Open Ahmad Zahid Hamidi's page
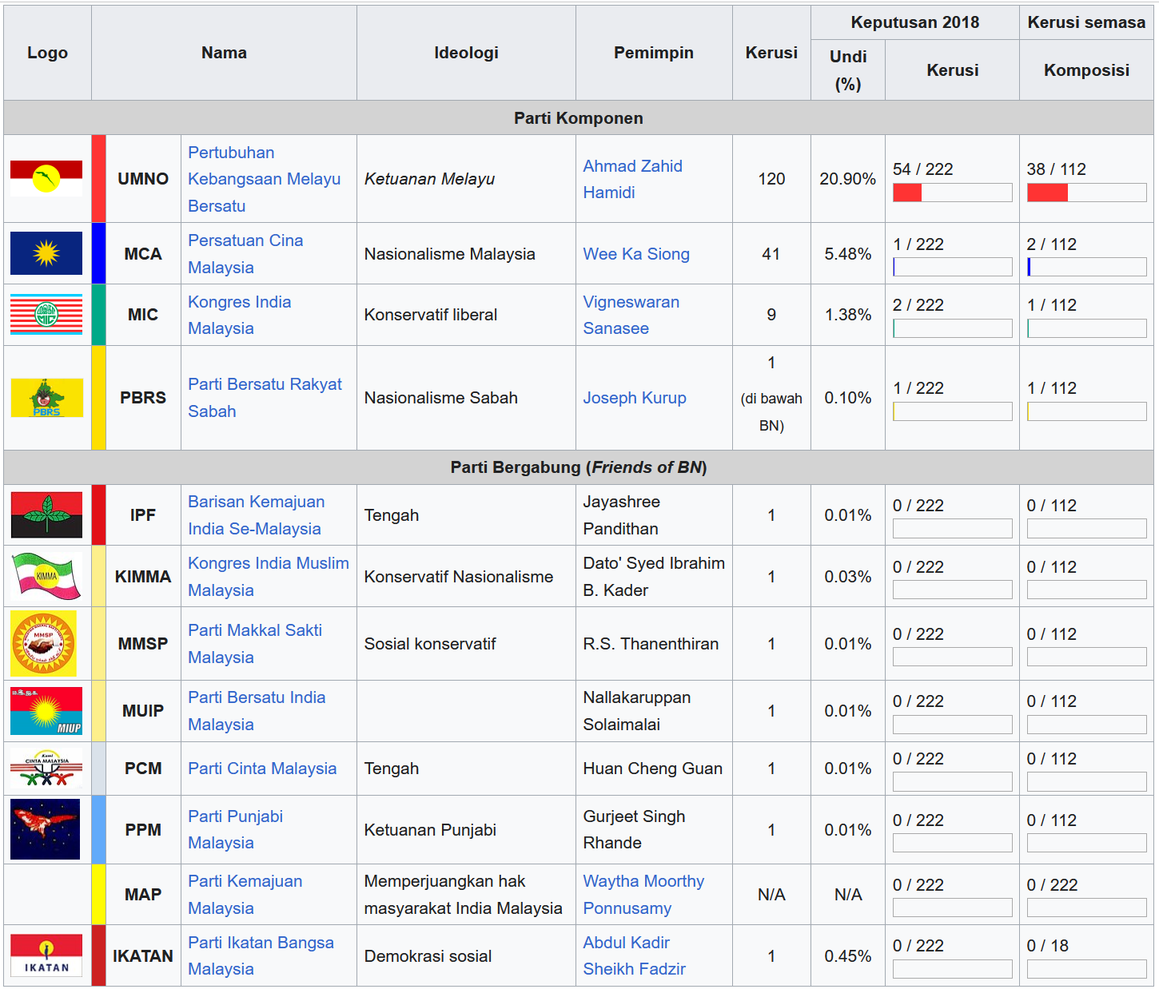The width and height of the screenshot is (1159, 989). click(633, 179)
